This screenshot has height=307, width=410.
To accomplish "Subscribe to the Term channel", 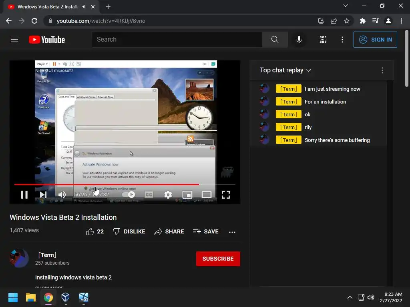I will (x=218, y=259).
